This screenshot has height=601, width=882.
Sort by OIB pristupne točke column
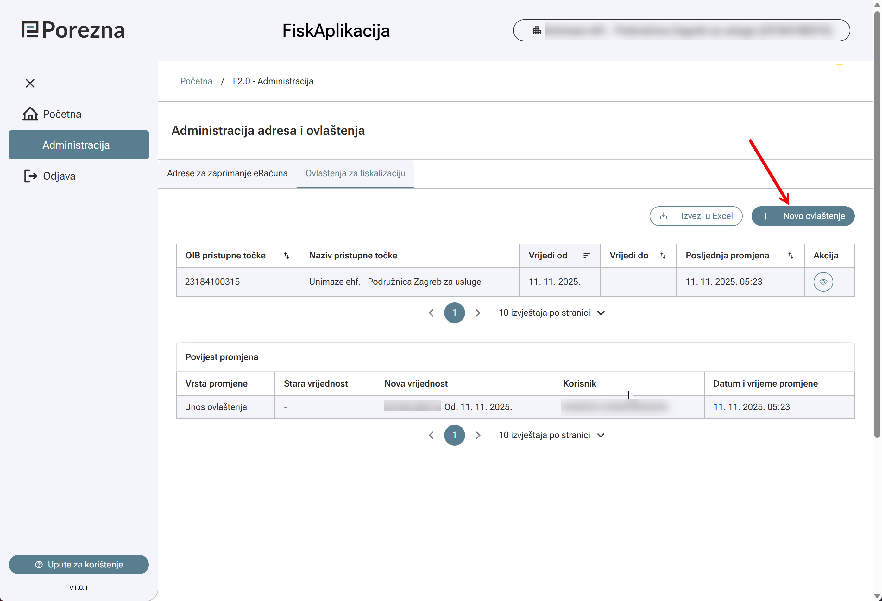tap(287, 256)
